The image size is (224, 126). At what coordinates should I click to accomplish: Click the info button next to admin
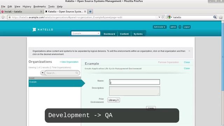pyautogui.click(x=180, y=27)
